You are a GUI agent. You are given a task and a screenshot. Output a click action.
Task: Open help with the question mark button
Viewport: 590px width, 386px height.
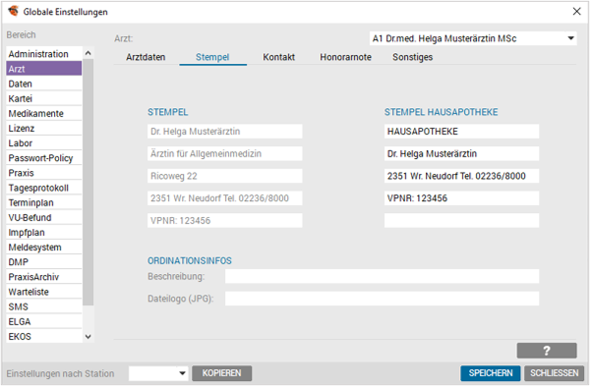click(x=547, y=351)
